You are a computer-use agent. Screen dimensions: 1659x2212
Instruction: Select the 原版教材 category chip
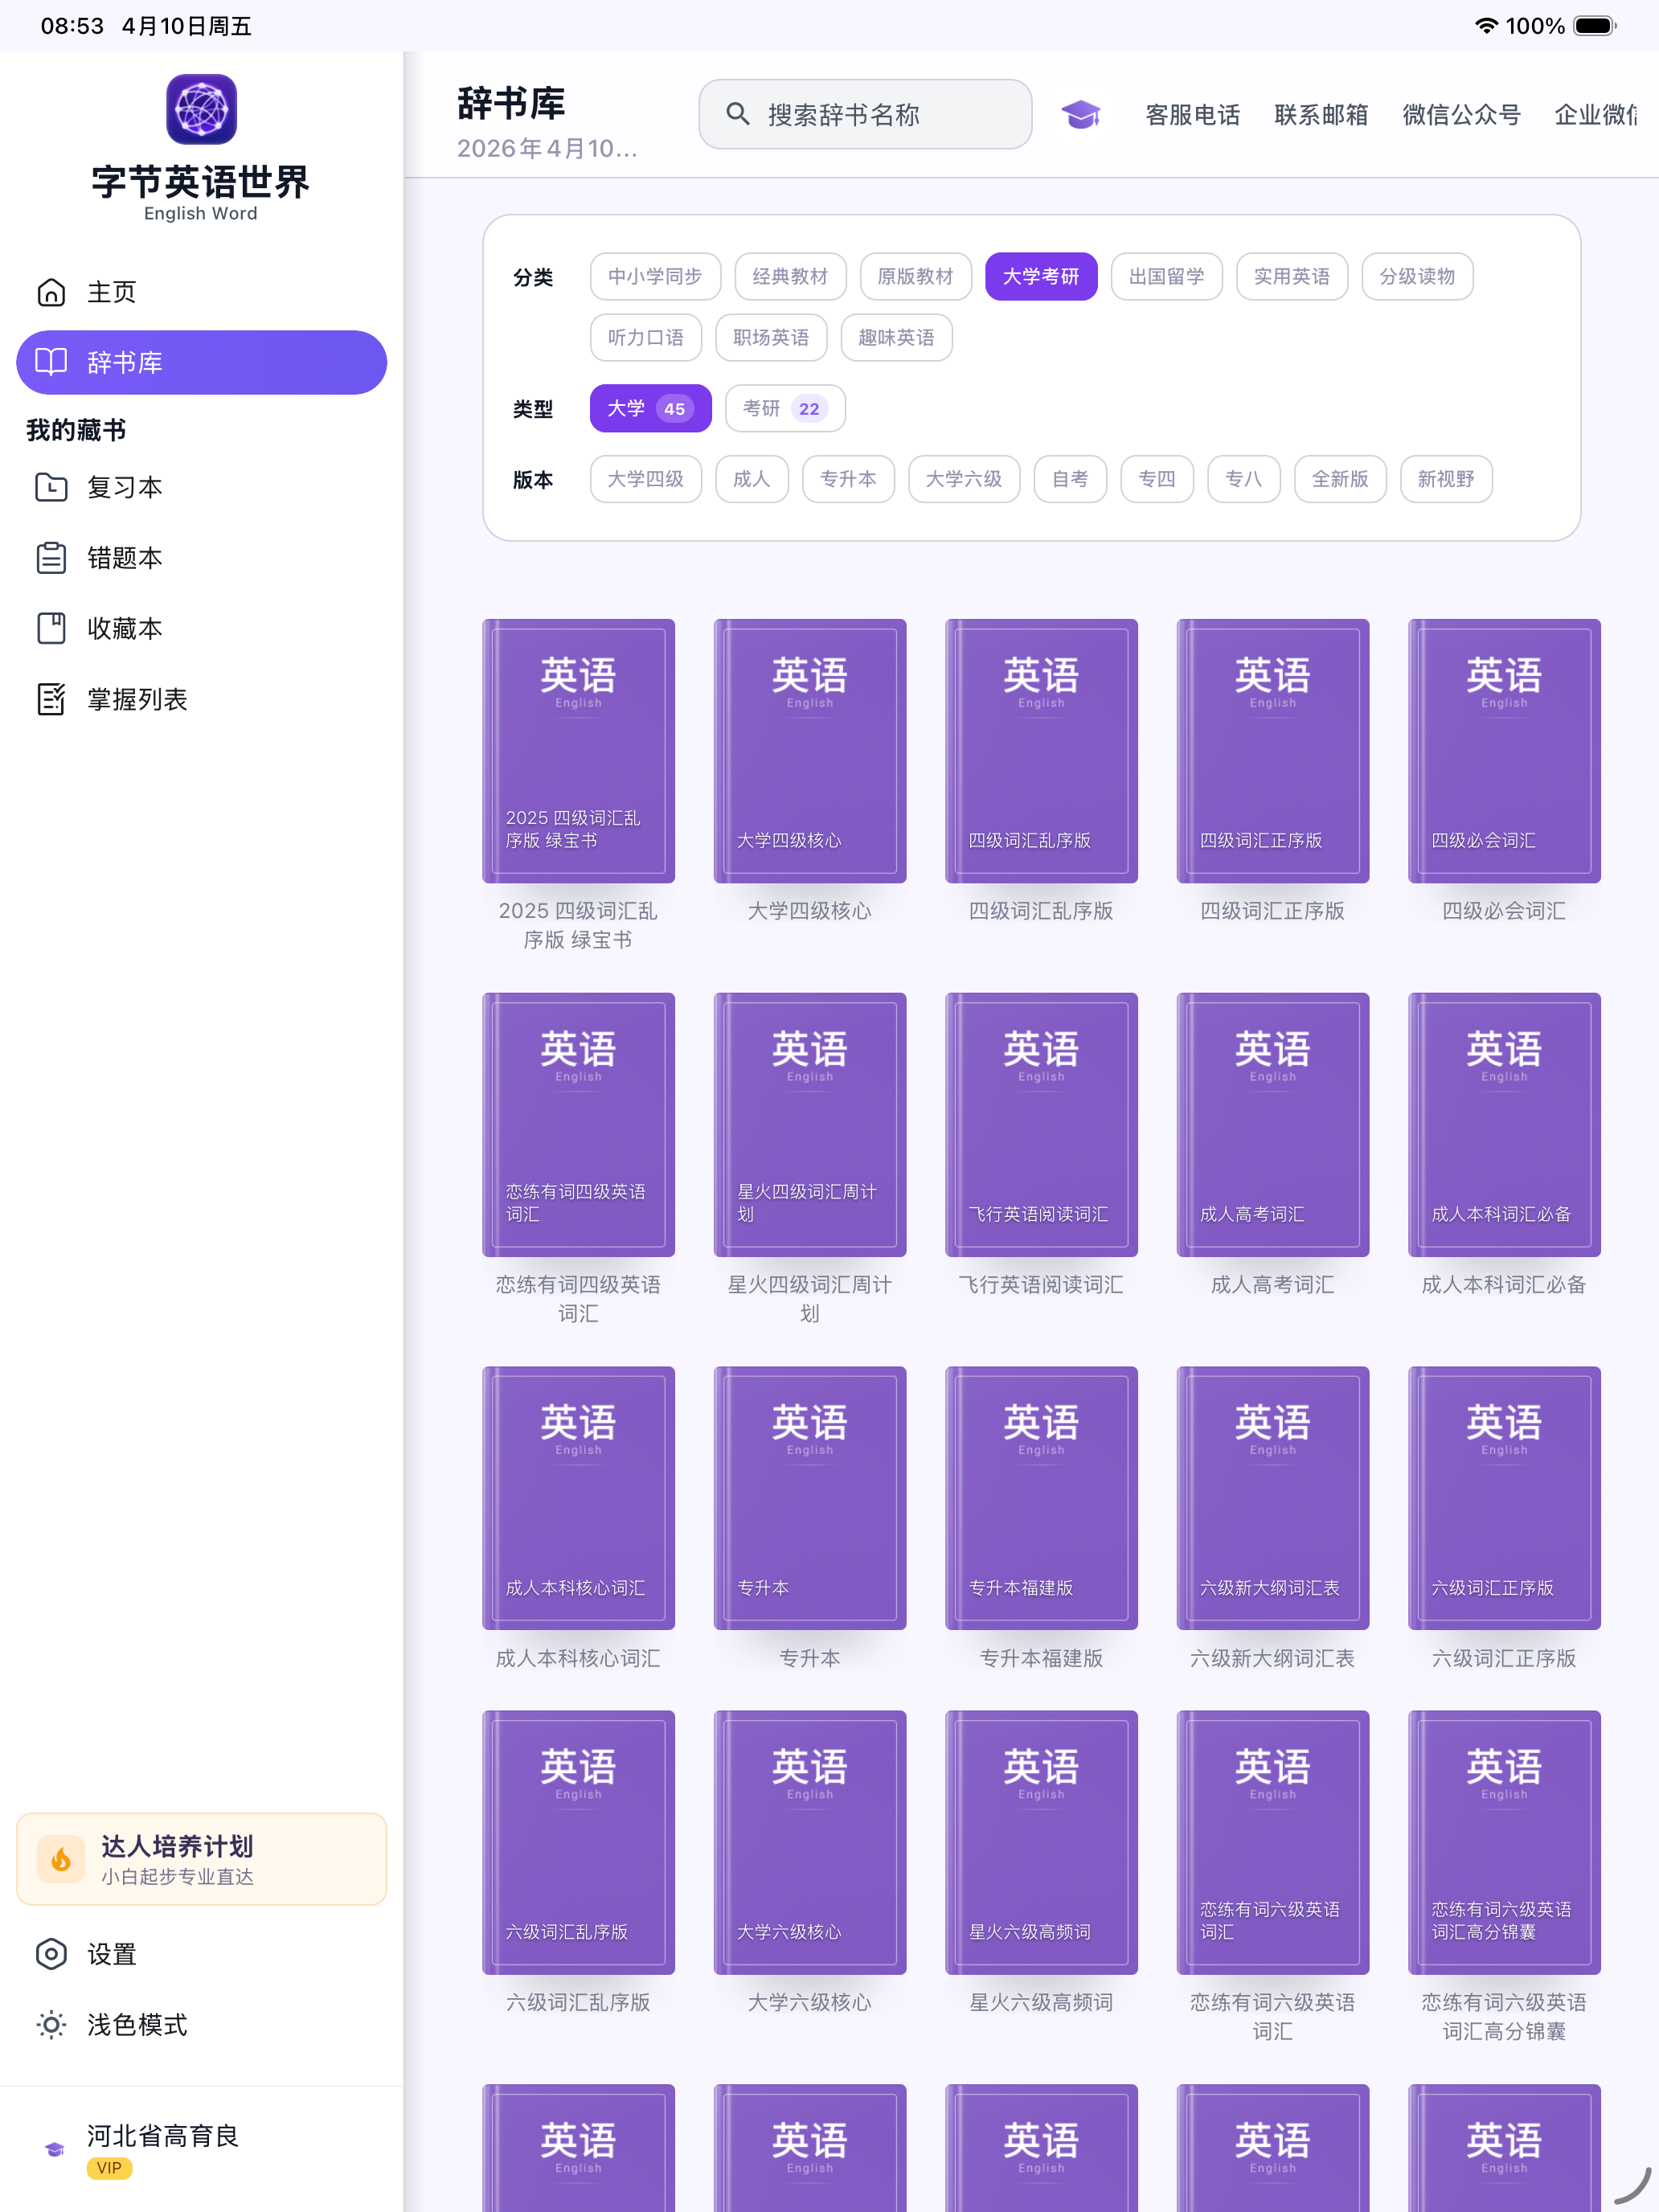pos(915,276)
